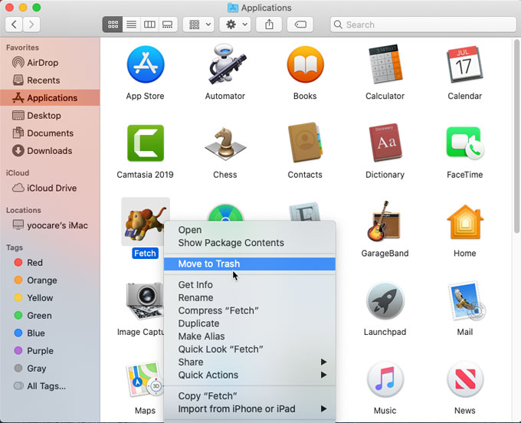The width and height of the screenshot is (521, 423).
Task: Switch to column view in toolbar
Action: 149,25
